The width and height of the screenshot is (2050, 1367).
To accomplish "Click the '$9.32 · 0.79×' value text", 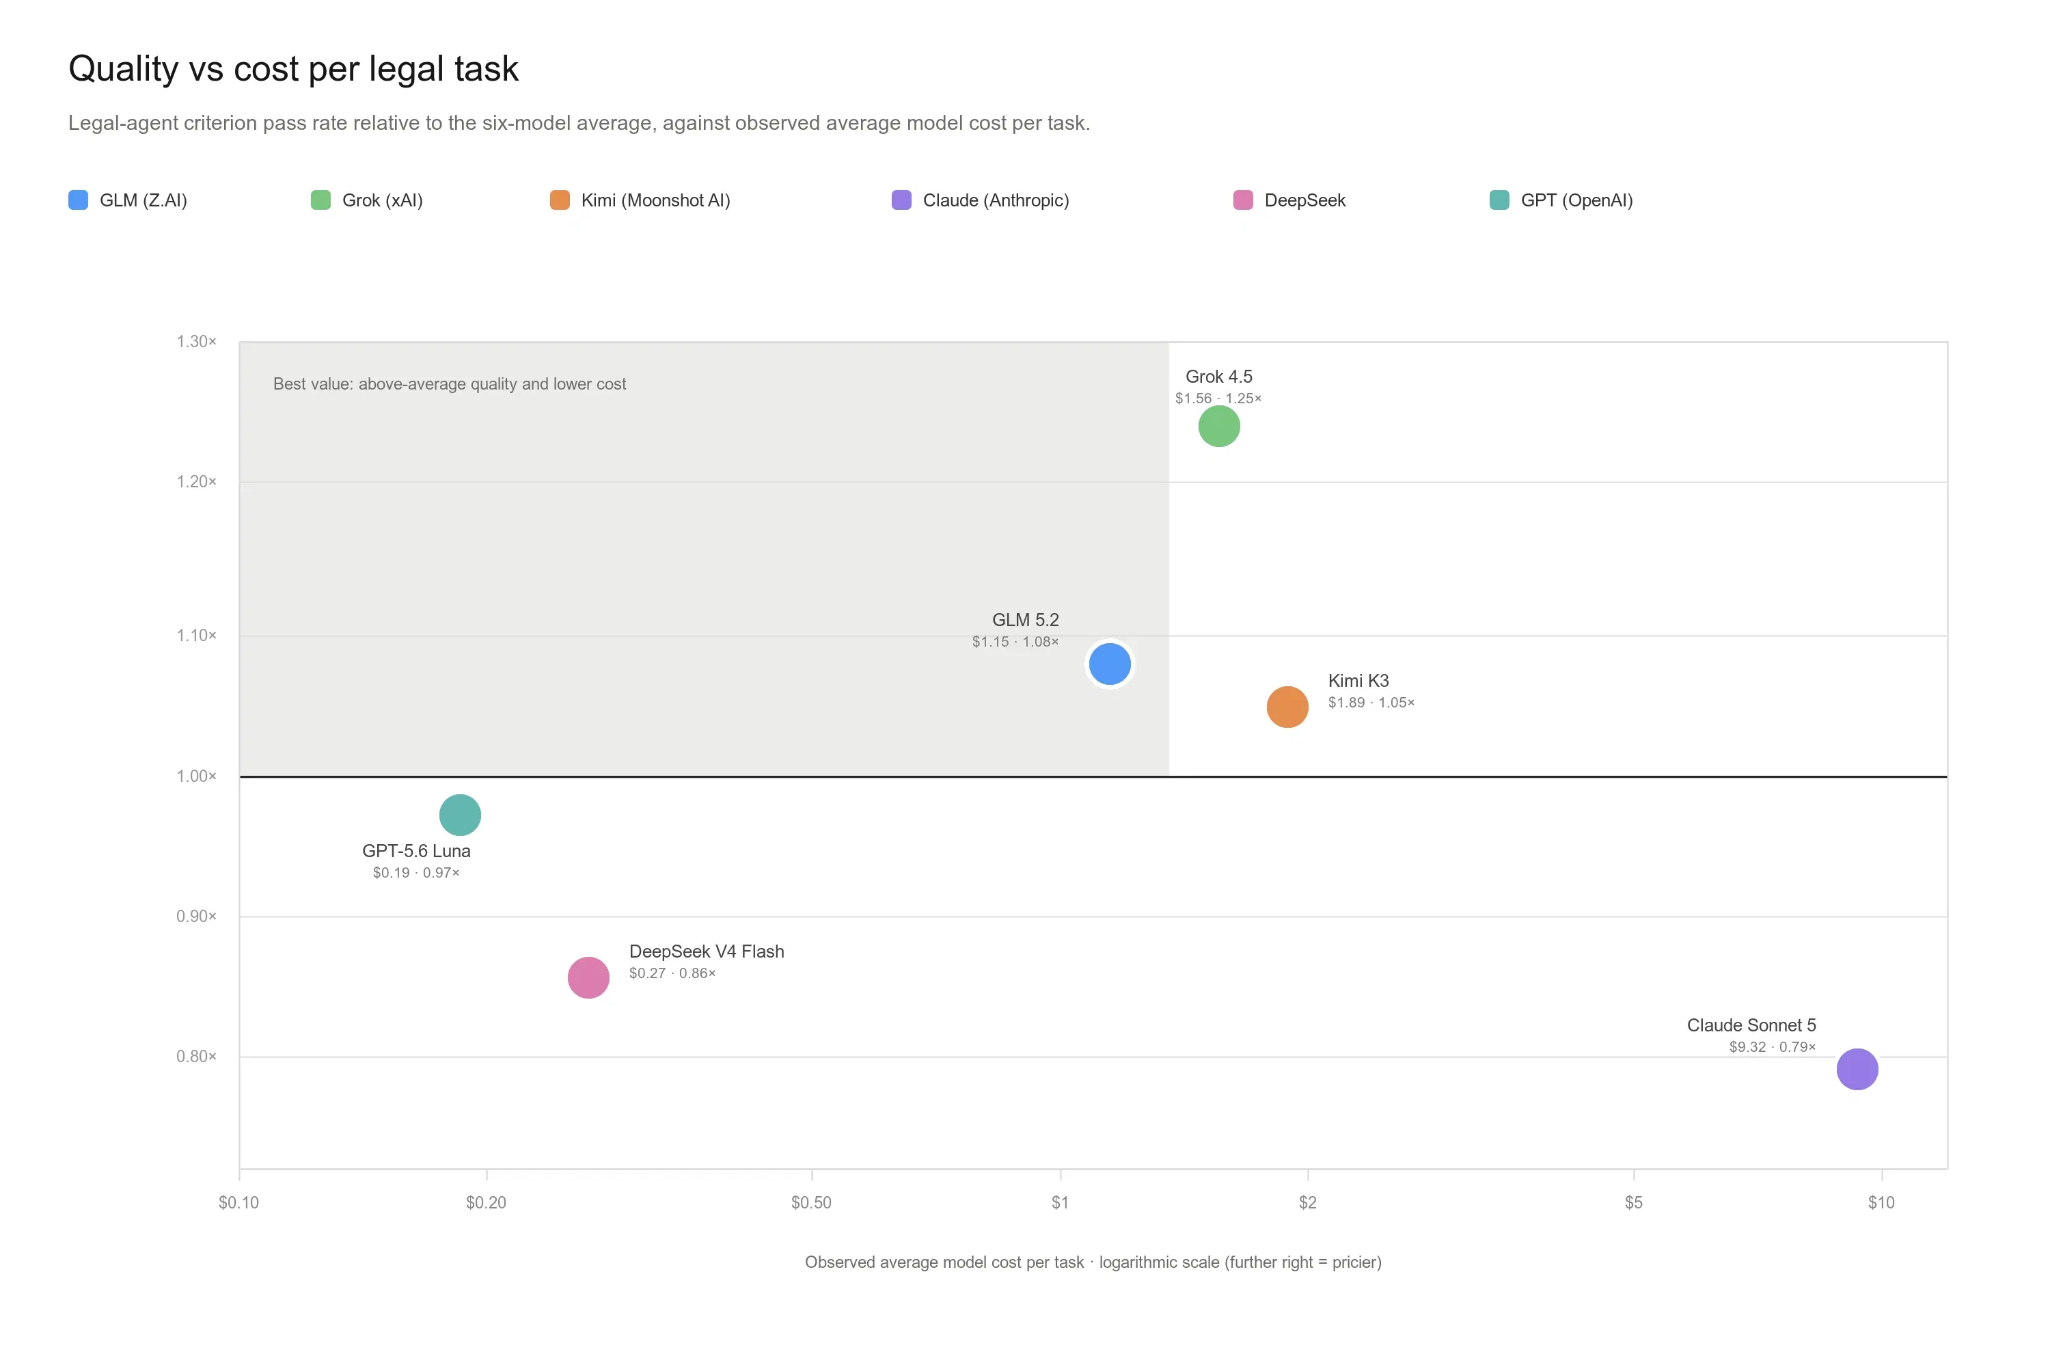I will point(1773,1047).
